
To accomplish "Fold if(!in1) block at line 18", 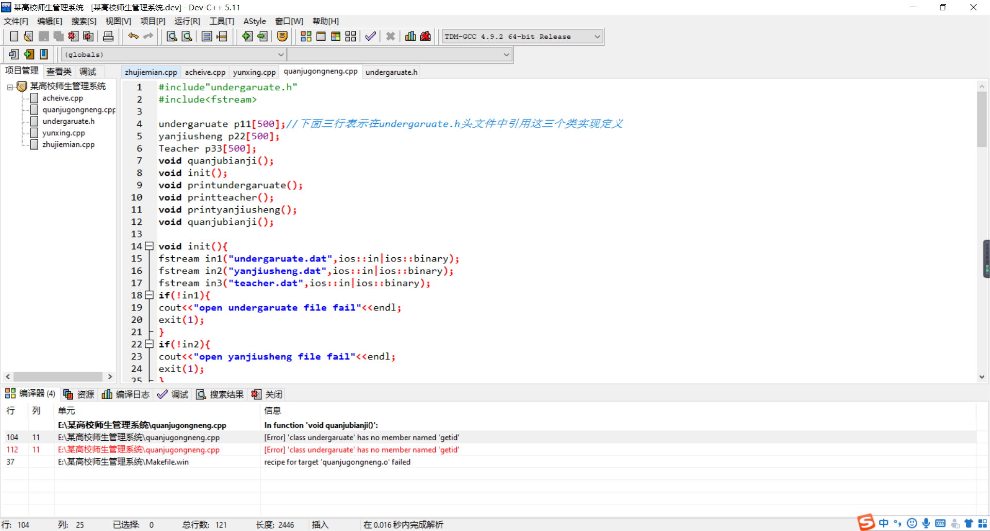I will (x=149, y=295).
